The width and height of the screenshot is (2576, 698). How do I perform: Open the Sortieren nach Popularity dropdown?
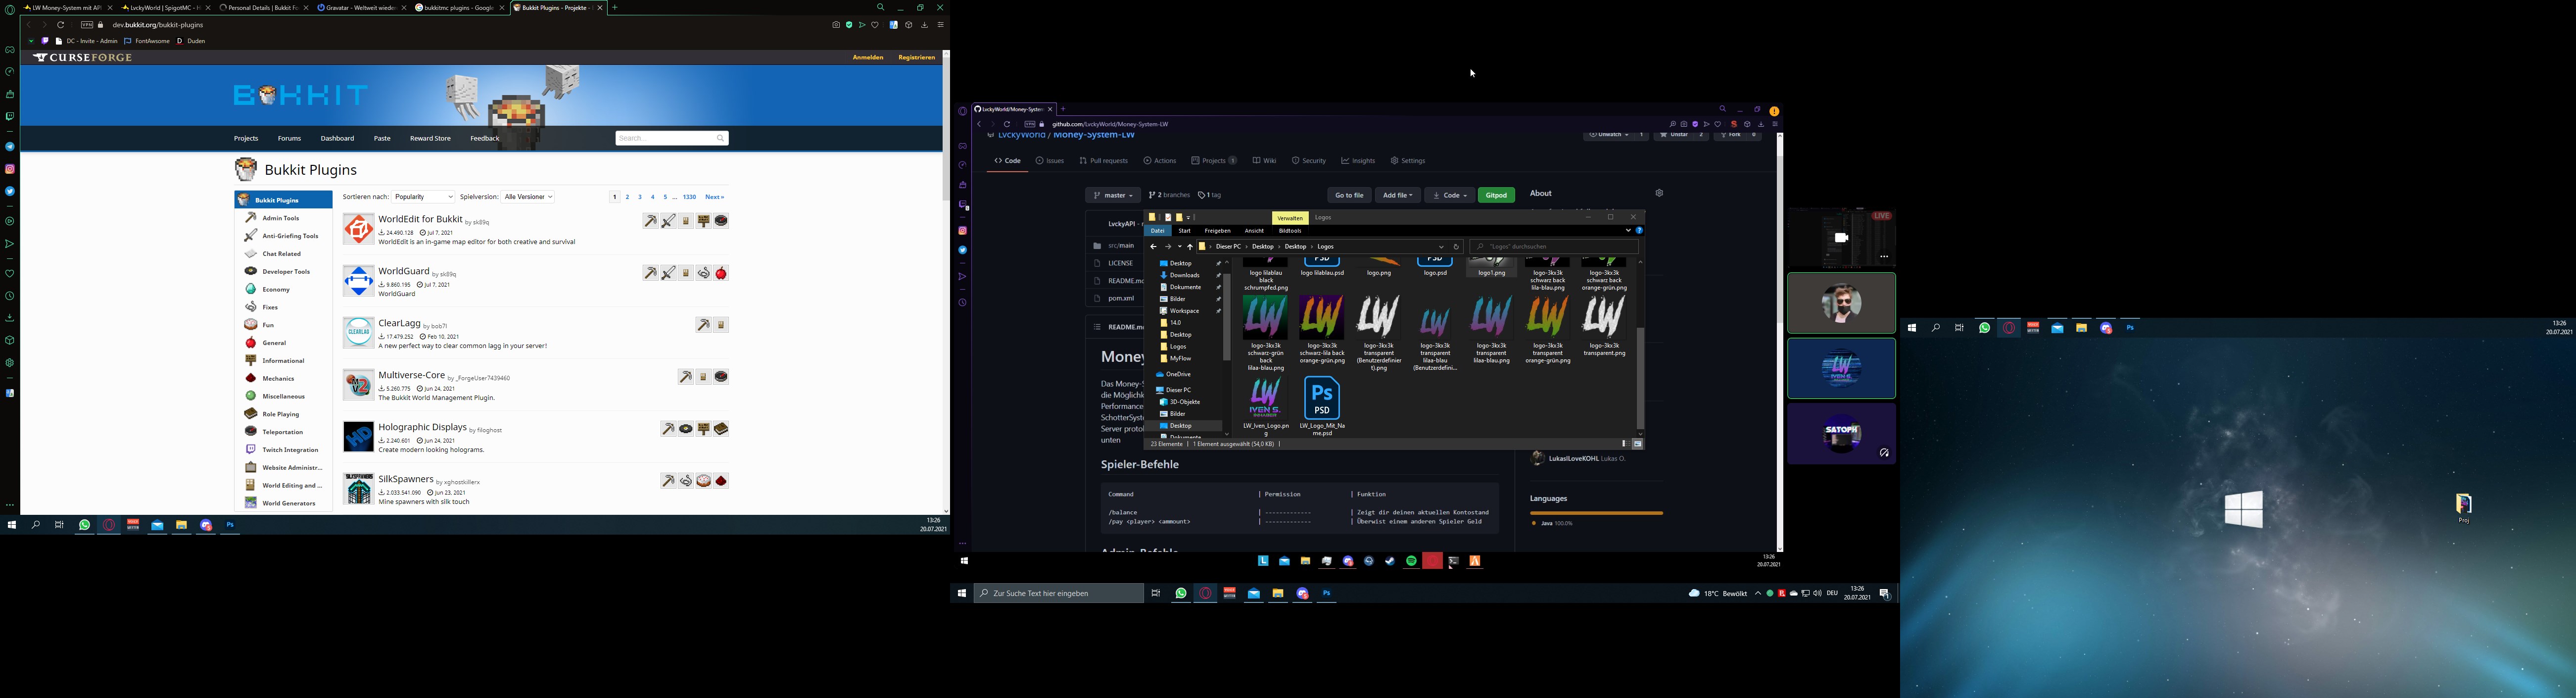tap(424, 197)
